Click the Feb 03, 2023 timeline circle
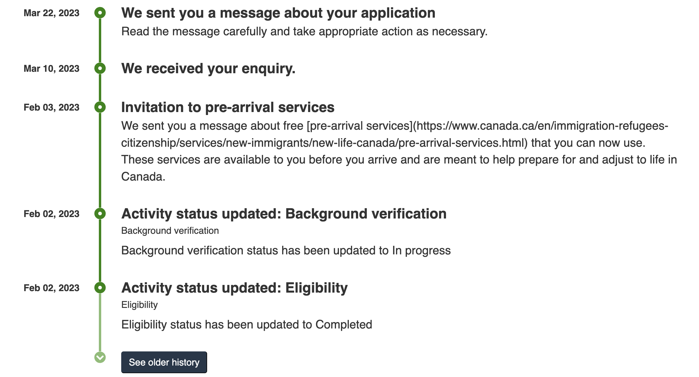Image resolution: width=699 pixels, height=377 pixels. point(100,107)
